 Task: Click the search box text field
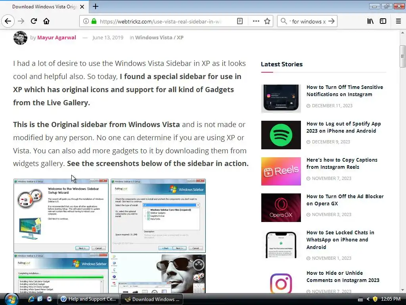tap(307, 21)
